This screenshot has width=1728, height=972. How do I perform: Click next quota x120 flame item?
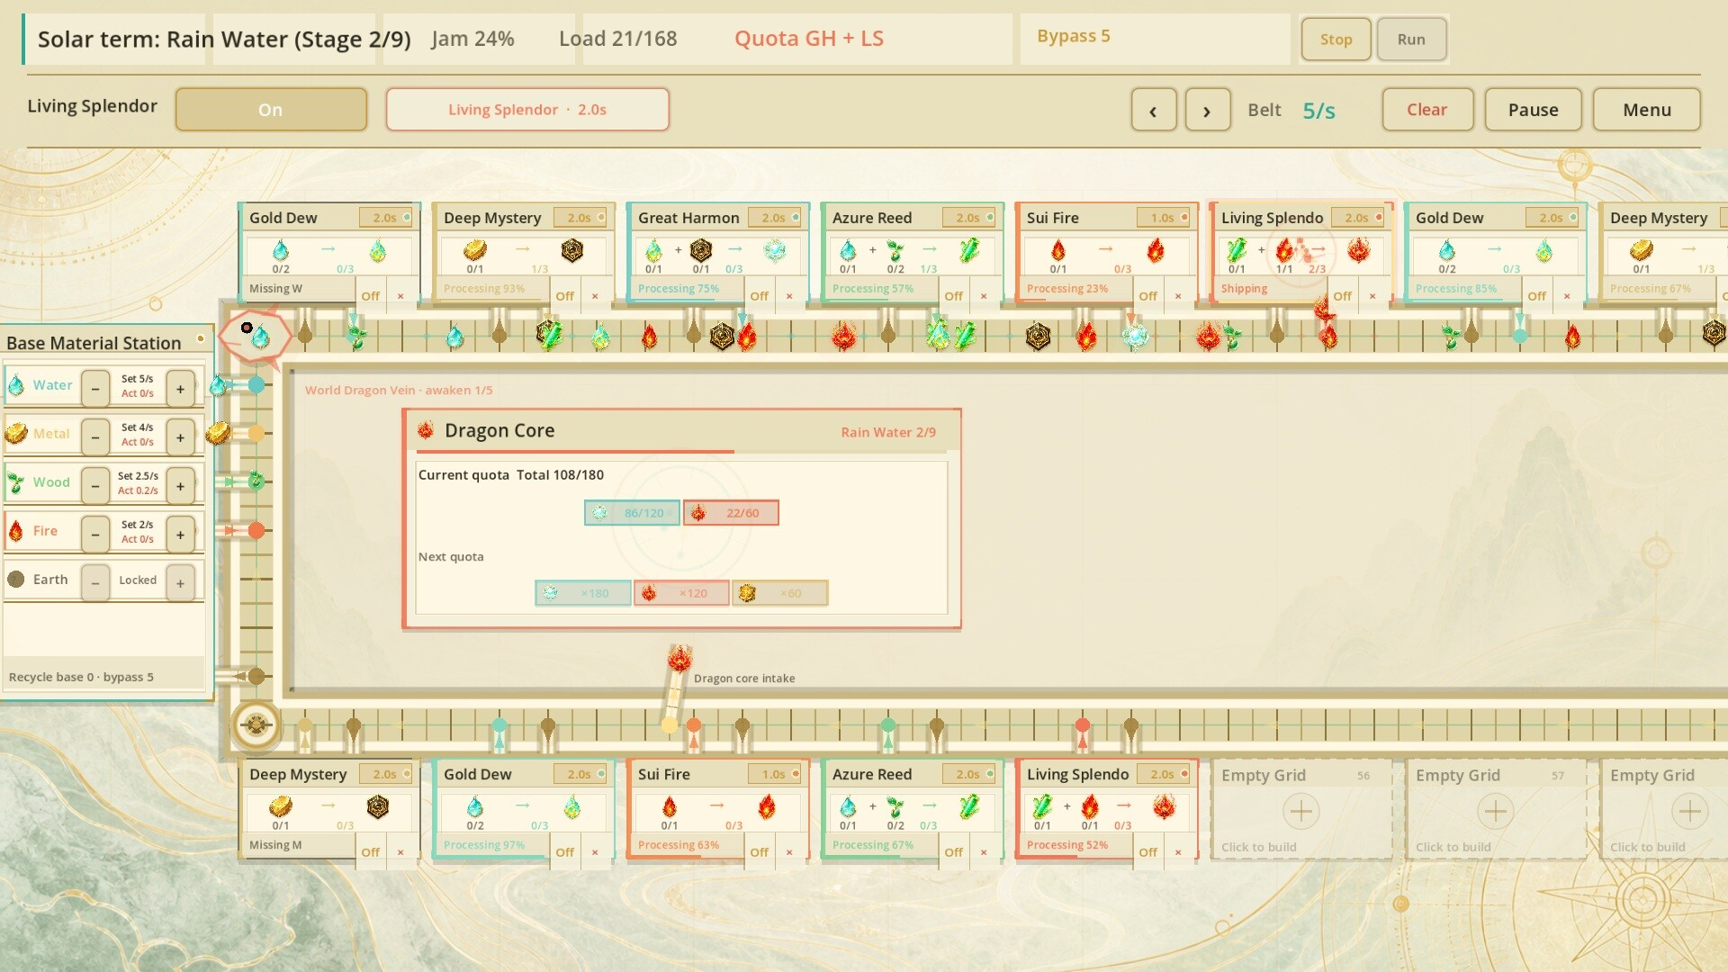click(x=681, y=593)
